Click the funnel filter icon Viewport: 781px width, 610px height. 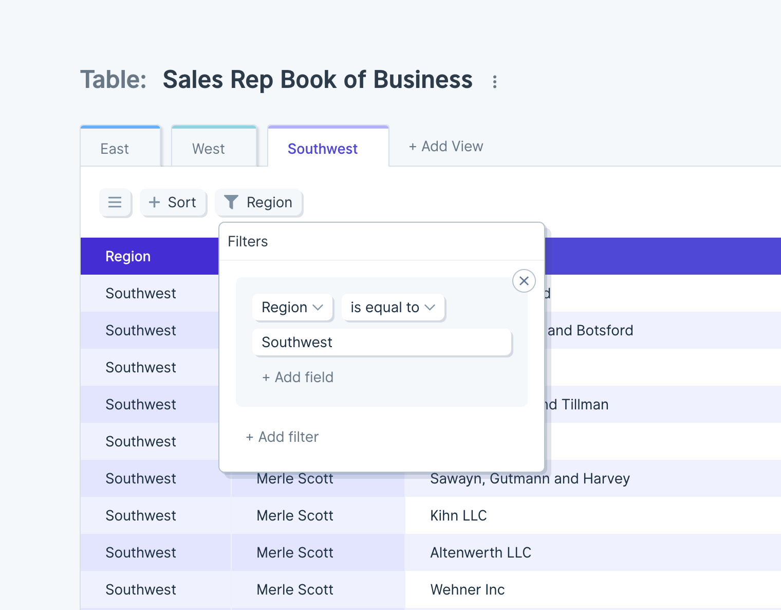pos(231,202)
